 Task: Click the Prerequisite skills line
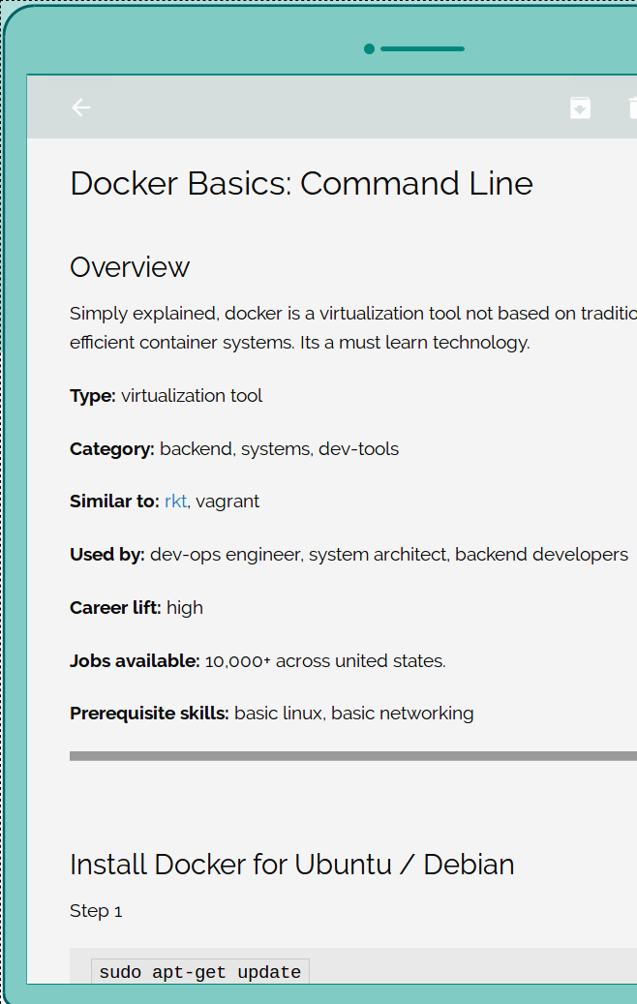pyautogui.click(x=271, y=714)
